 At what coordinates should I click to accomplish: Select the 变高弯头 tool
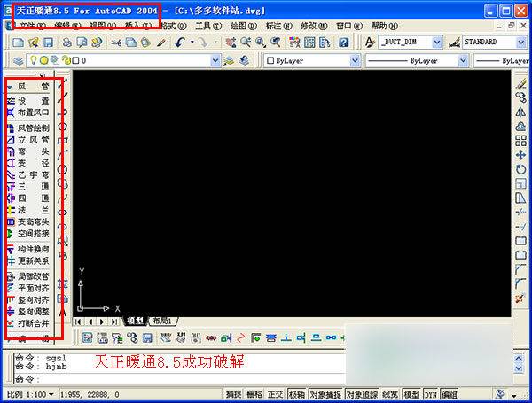28,222
